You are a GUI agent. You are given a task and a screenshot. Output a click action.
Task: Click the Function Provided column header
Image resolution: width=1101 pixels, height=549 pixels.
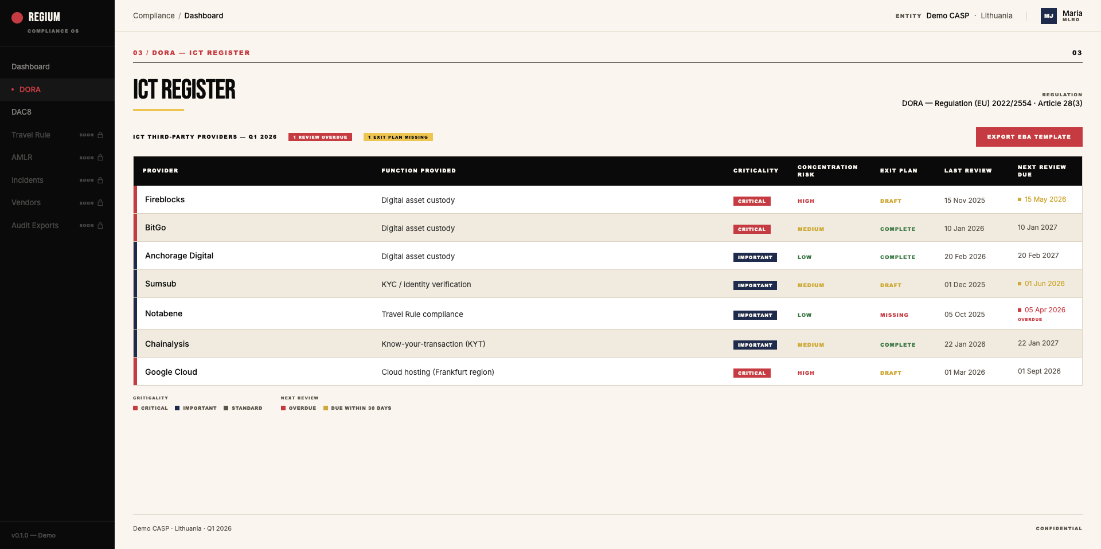[419, 171]
